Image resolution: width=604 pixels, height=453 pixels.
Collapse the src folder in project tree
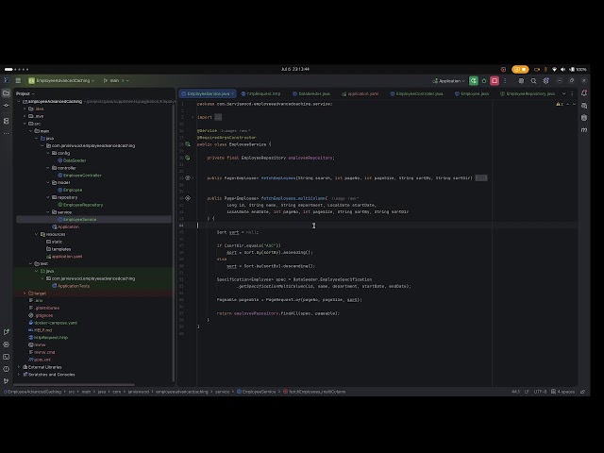(25, 124)
